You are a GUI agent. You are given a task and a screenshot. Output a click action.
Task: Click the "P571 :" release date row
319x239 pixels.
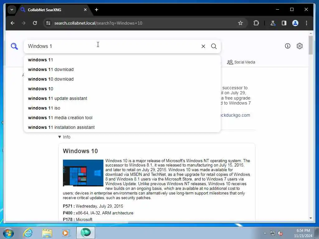point(93,206)
